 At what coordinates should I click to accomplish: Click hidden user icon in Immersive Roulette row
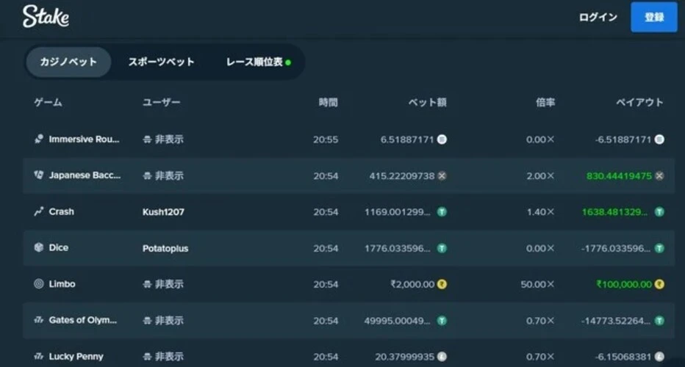pyautogui.click(x=147, y=139)
